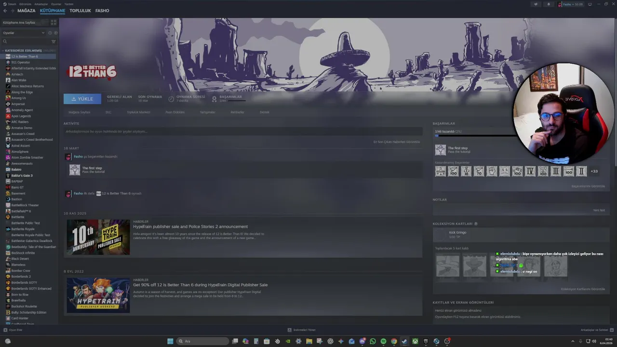The height and width of the screenshot is (347, 617).
Task: Open the Oyunlar category dropdown
Action: click(23, 33)
